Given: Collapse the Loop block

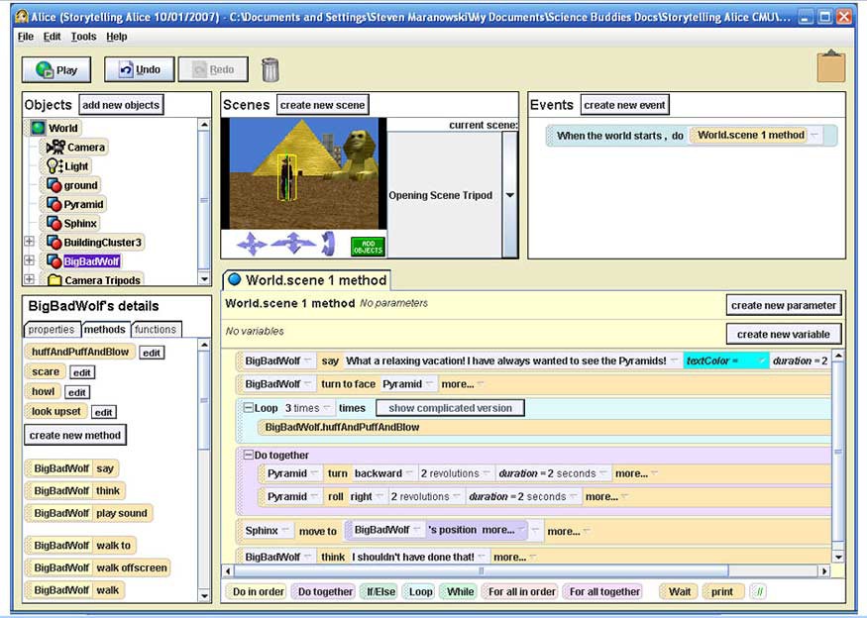Looking at the screenshot, I should point(249,407).
